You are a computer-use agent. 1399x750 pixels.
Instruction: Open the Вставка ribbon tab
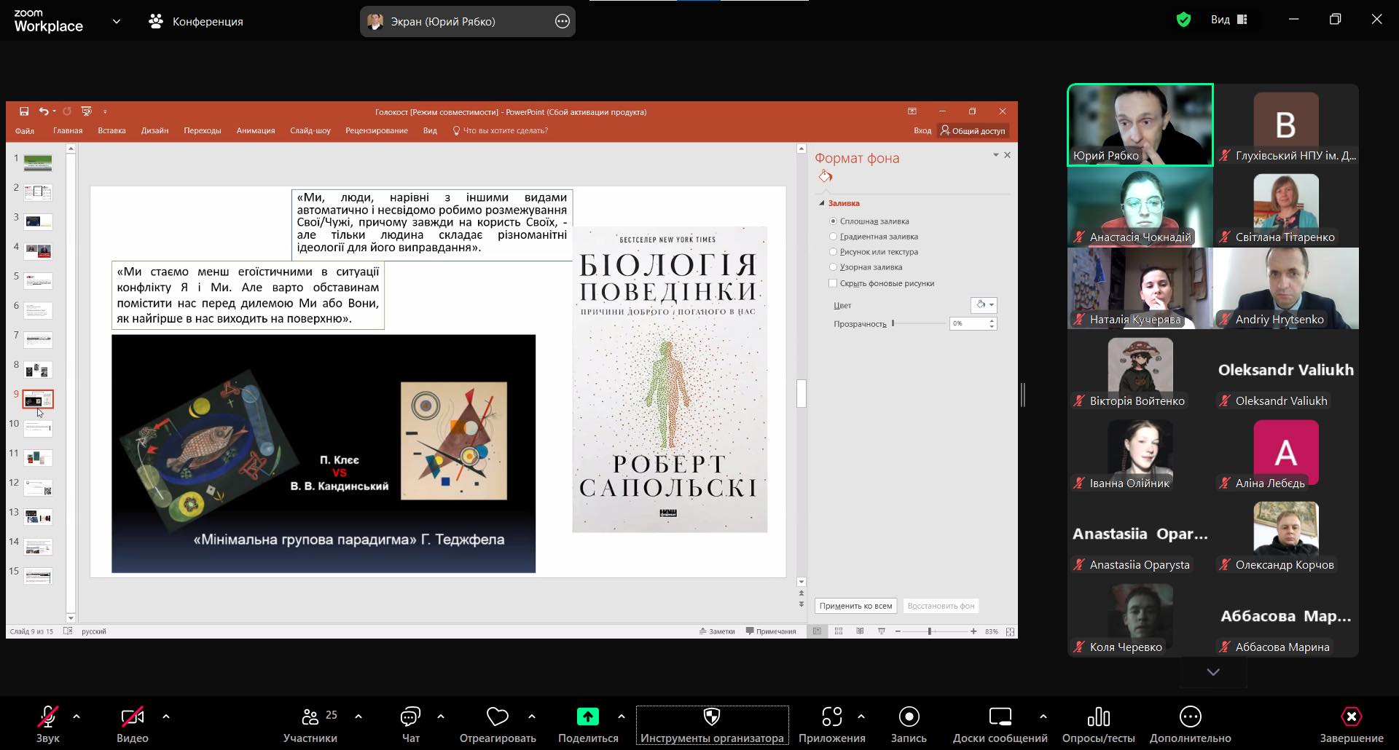(111, 131)
